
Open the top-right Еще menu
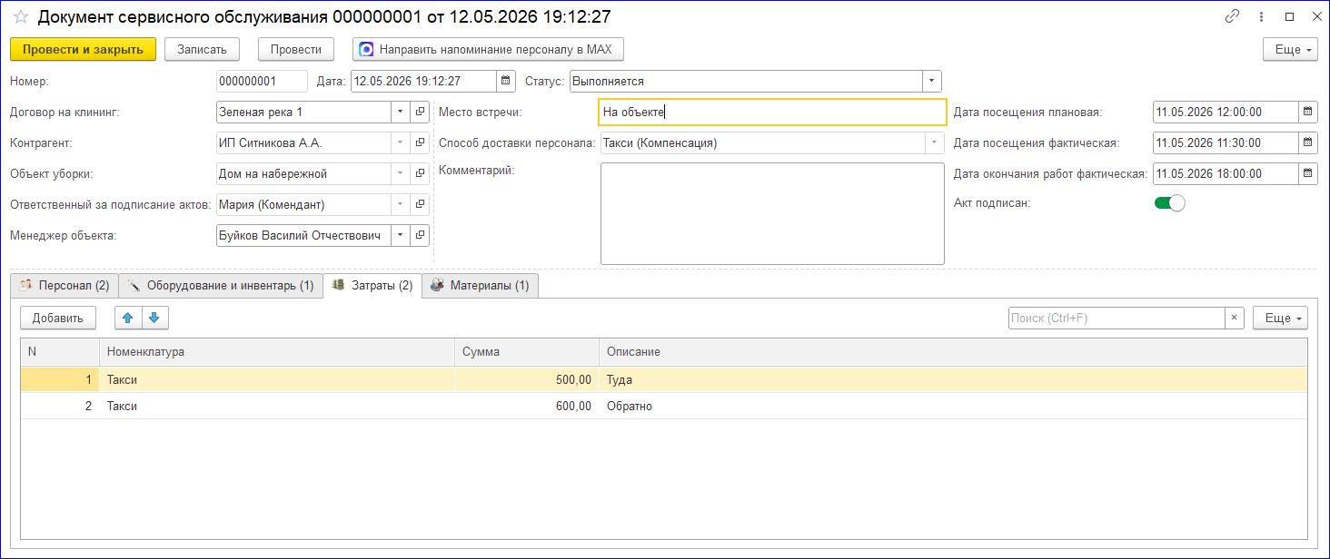click(x=1290, y=49)
